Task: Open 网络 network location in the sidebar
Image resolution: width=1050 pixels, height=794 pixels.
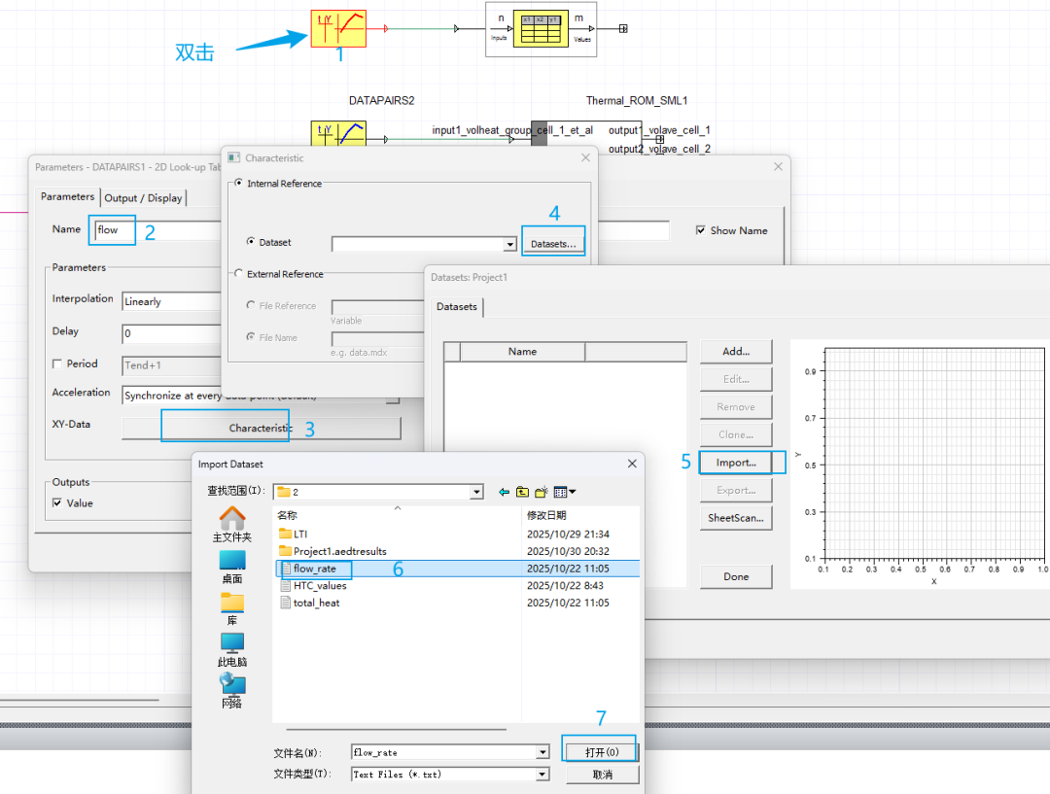Action: click(x=232, y=689)
